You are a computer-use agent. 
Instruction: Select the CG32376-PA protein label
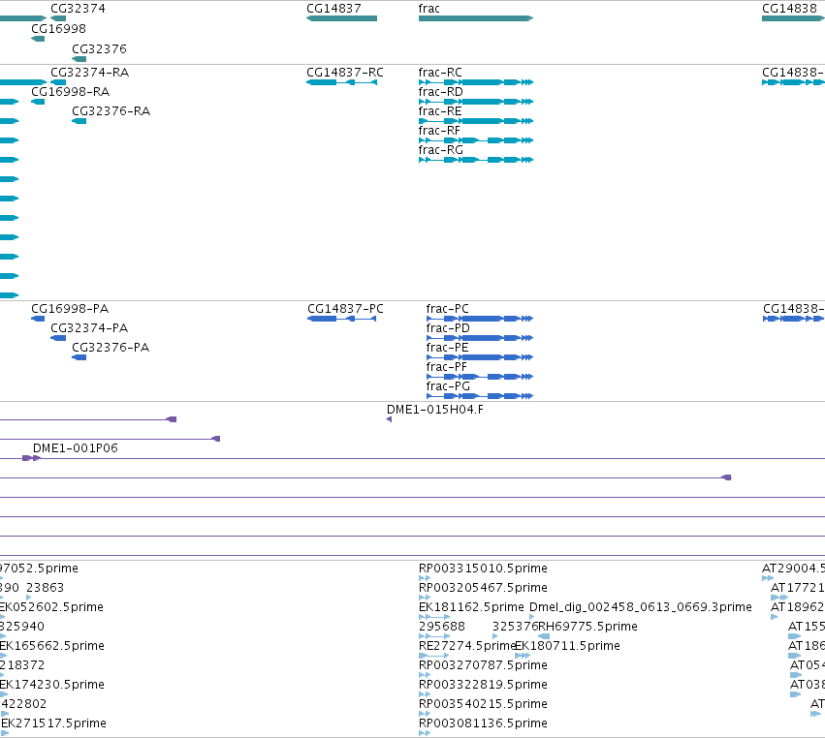[111, 348]
